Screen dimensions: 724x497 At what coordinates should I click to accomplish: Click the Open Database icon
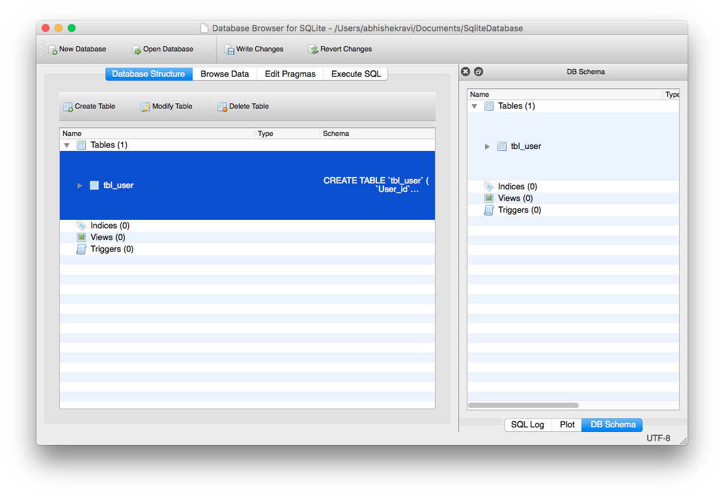tap(137, 49)
